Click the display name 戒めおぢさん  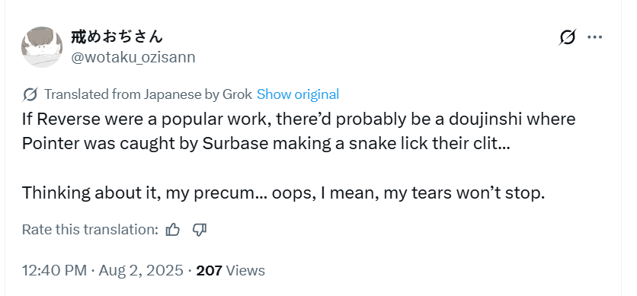[117, 37]
